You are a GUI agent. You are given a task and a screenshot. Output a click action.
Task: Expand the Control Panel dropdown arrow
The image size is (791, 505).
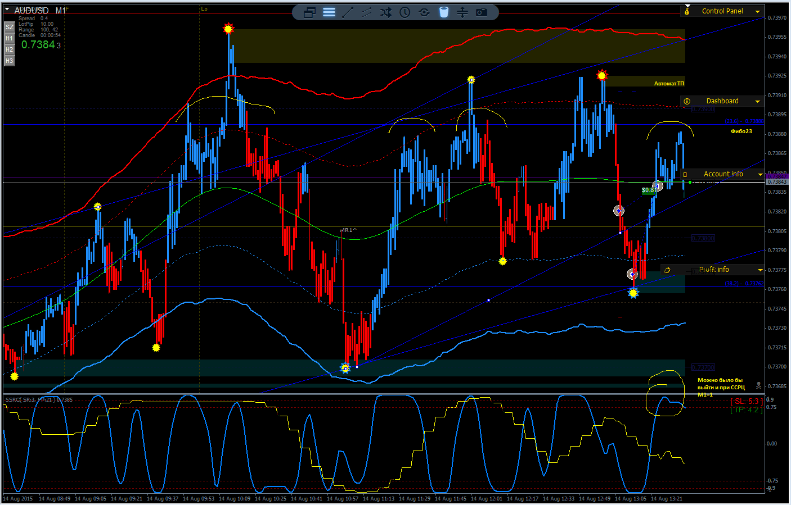[758, 11]
